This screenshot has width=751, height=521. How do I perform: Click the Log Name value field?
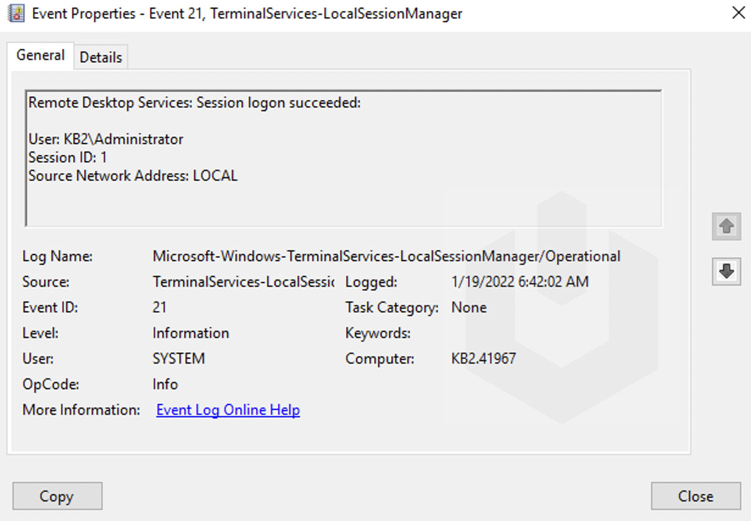coord(386,256)
